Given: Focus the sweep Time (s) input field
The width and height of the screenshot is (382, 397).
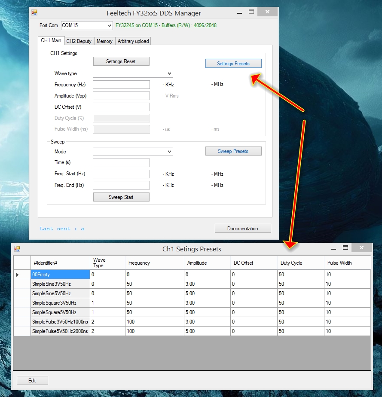Looking at the screenshot, I should tap(121, 162).
